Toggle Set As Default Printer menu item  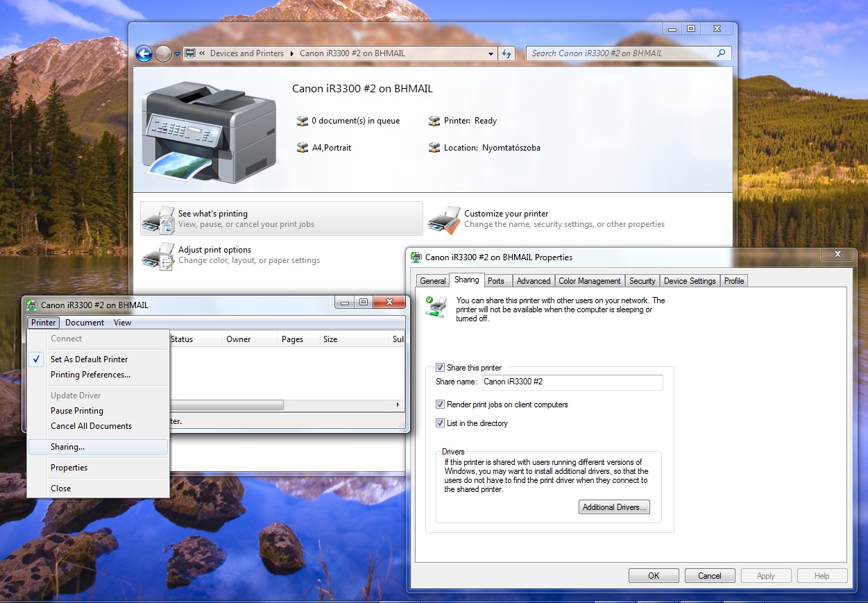tap(98, 359)
